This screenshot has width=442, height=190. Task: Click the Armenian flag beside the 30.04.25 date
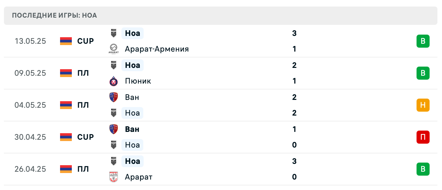point(65,137)
